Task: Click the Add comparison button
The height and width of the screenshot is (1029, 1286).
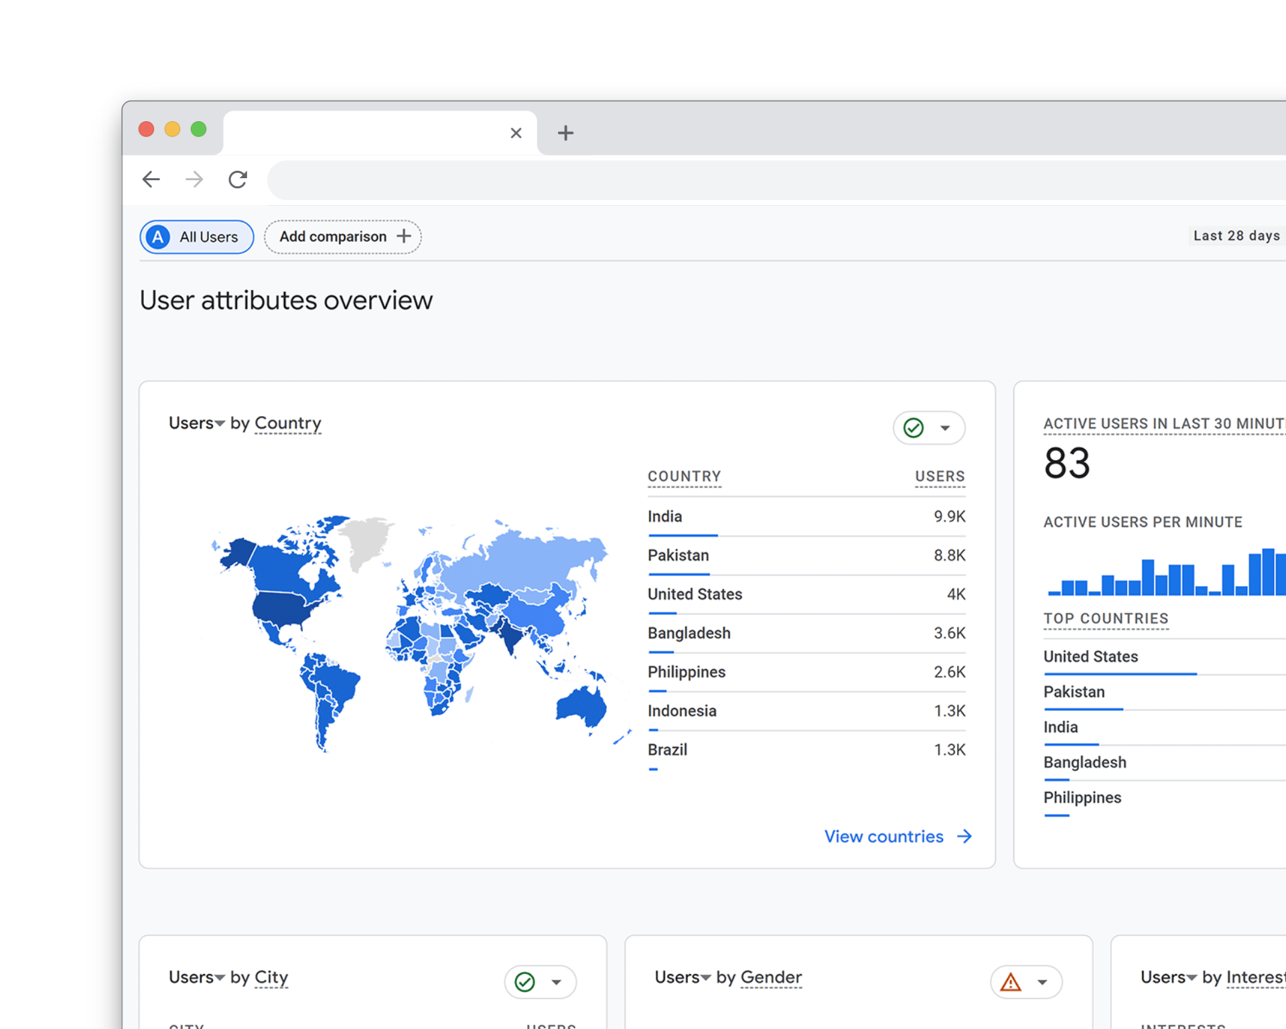Action: click(x=343, y=236)
